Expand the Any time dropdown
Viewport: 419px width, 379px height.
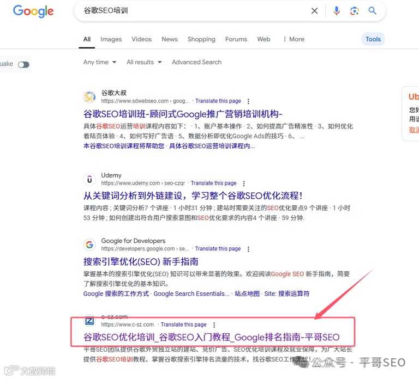coord(100,62)
